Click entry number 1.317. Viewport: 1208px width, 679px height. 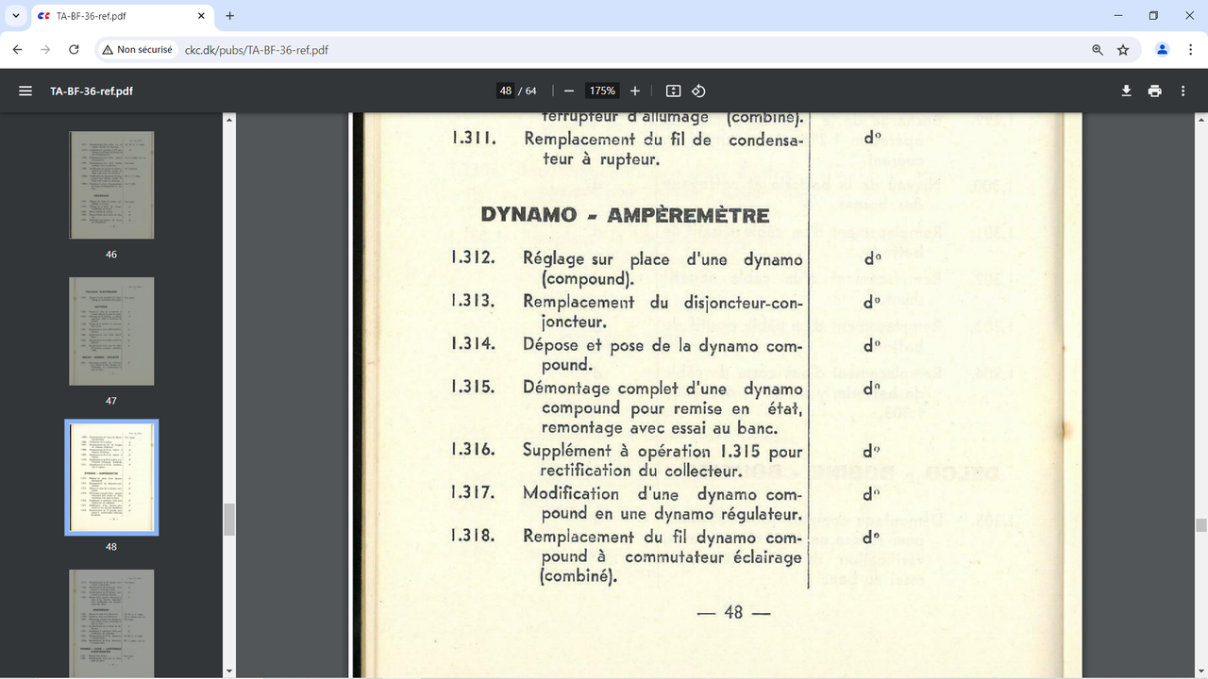pyautogui.click(x=473, y=492)
